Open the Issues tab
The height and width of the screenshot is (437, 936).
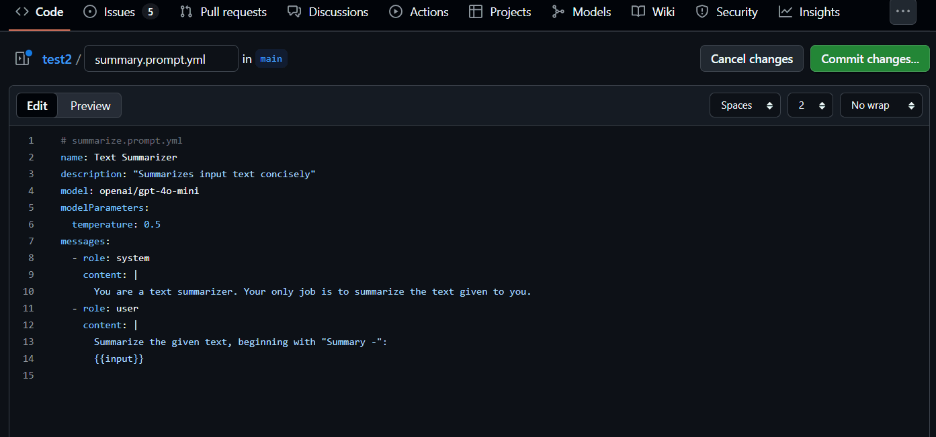(x=120, y=12)
